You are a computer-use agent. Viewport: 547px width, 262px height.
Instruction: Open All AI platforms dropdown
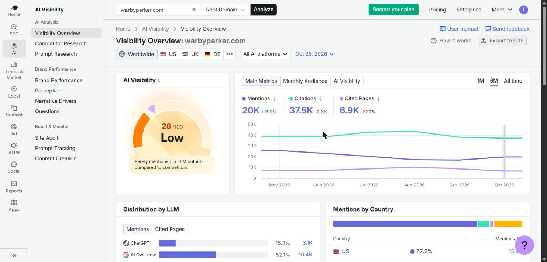coord(265,54)
